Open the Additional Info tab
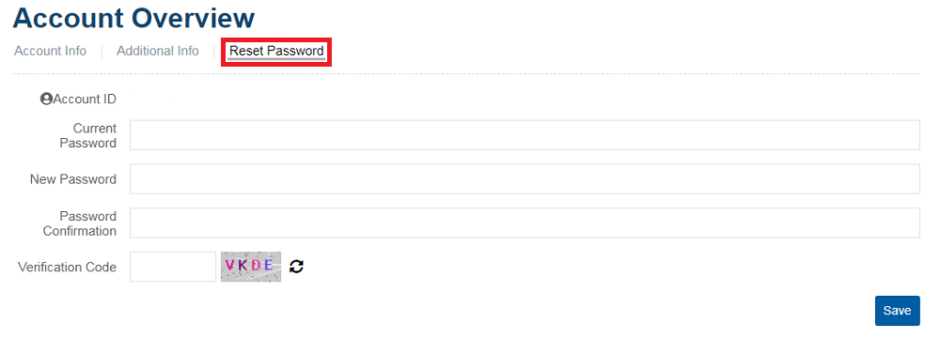The height and width of the screenshot is (338, 940). [x=158, y=51]
